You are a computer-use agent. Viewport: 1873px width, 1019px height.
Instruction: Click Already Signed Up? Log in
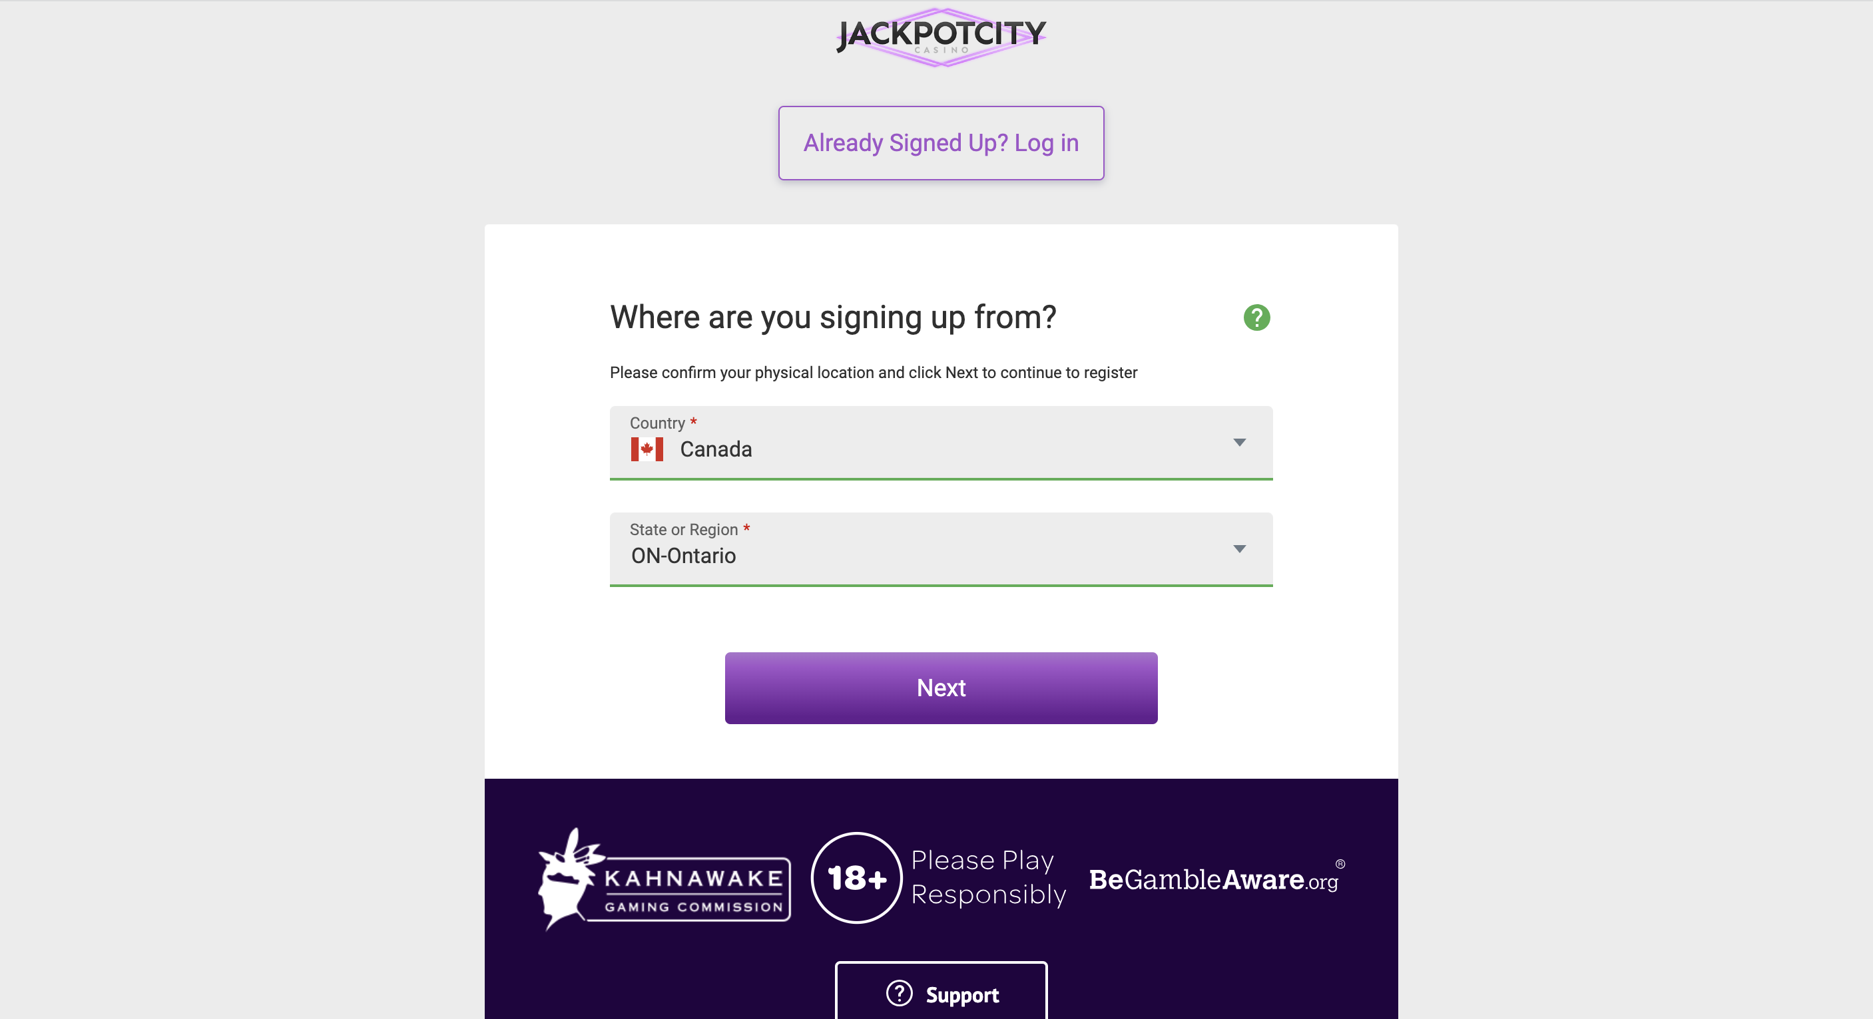pos(941,143)
